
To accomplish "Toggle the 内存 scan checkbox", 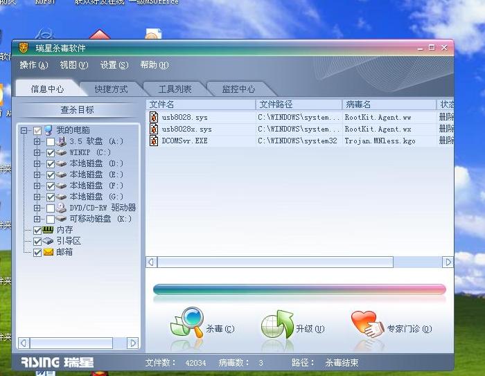I will coord(37,231).
